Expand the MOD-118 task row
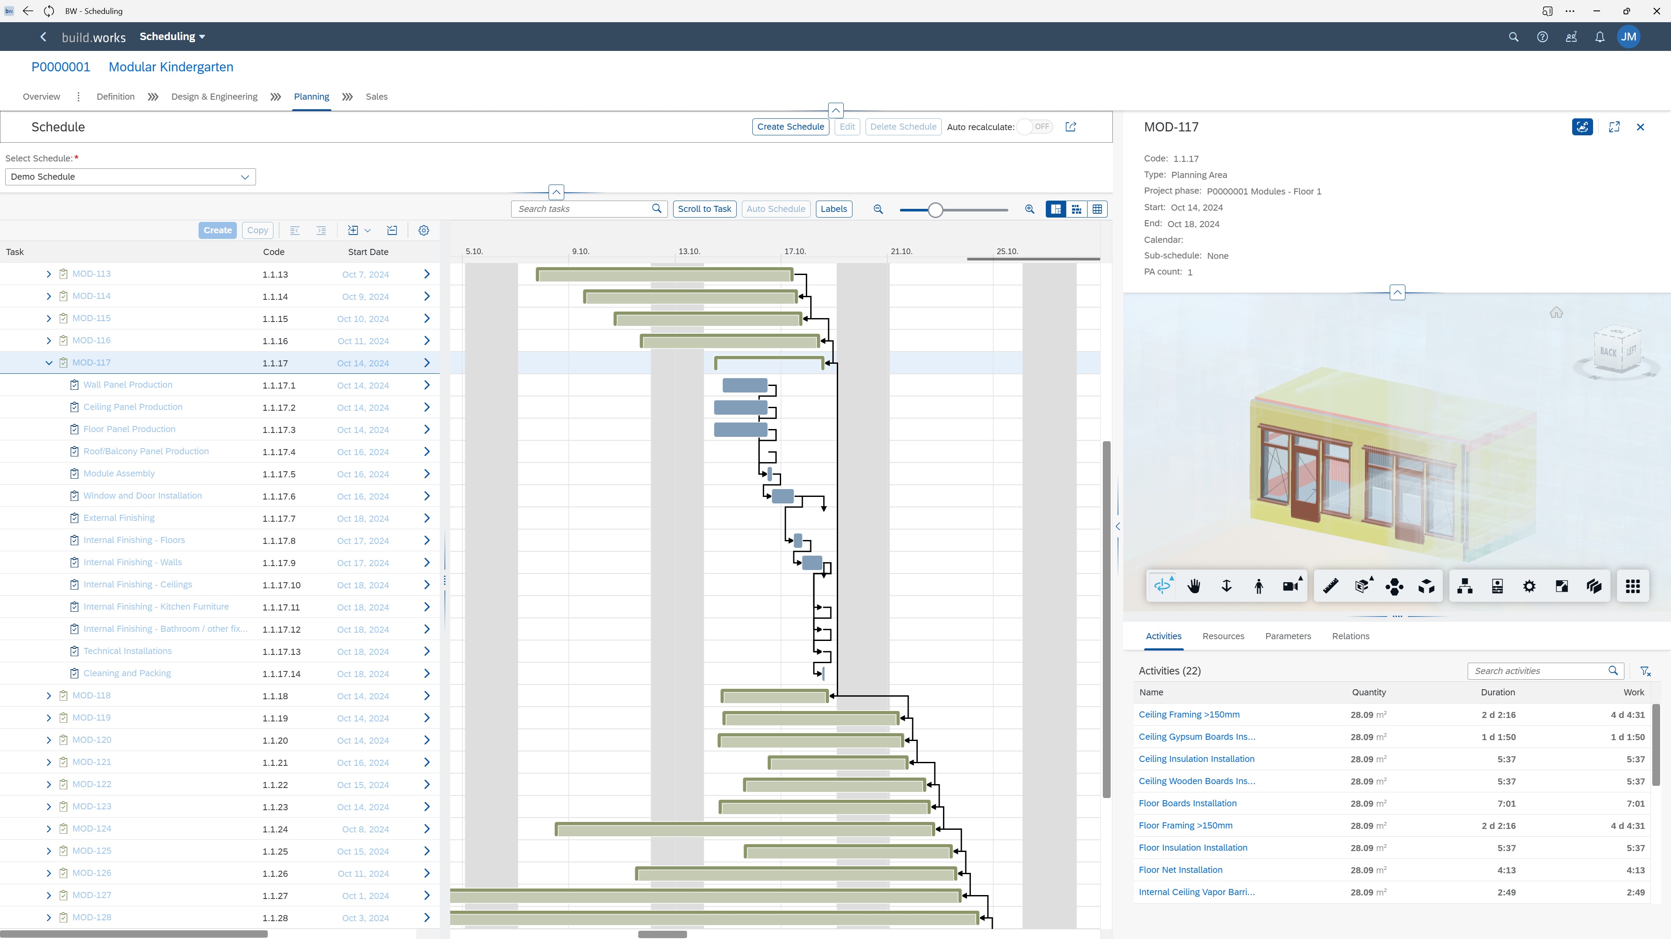Image resolution: width=1671 pixels, height=939 pixels. [49, 696]
